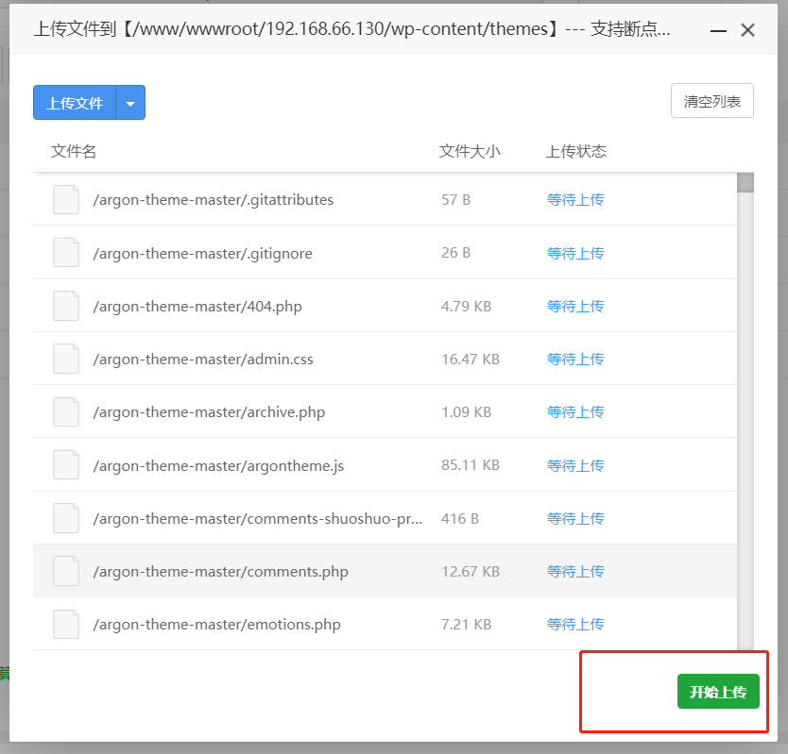The width and height of the screenshot is (788, 754).
Task: Click file icon next to emotions.php
Action: [x=66, y=624]
